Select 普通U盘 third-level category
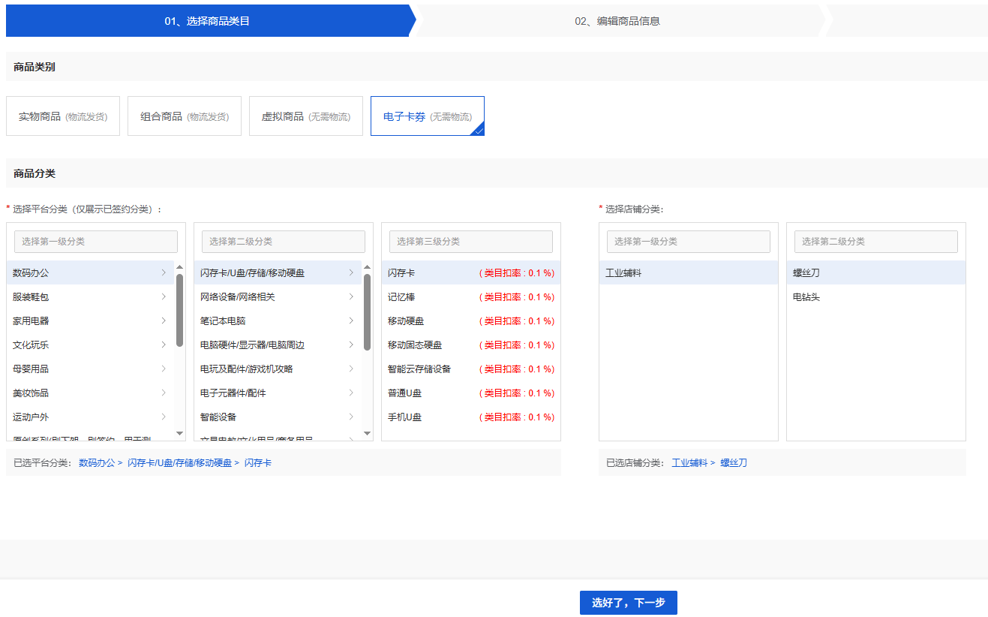Image resolution: width=988 pixels, height=617 pixels. 471,393
